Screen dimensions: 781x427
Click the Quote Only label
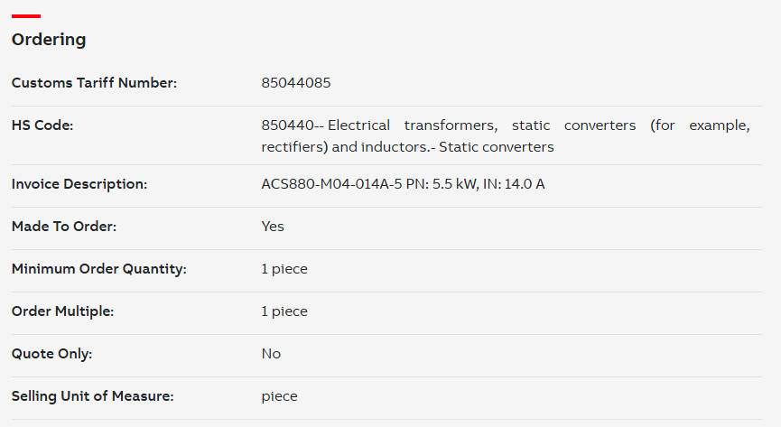click(x=51, y=354)
